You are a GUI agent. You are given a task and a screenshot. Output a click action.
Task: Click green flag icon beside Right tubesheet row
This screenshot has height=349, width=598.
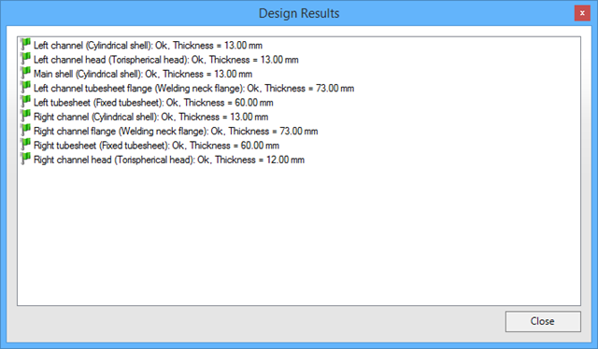point(25,145)
